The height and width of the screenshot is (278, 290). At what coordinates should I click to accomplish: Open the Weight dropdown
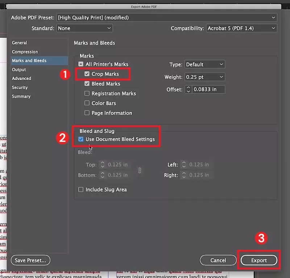tap(205, 77)
